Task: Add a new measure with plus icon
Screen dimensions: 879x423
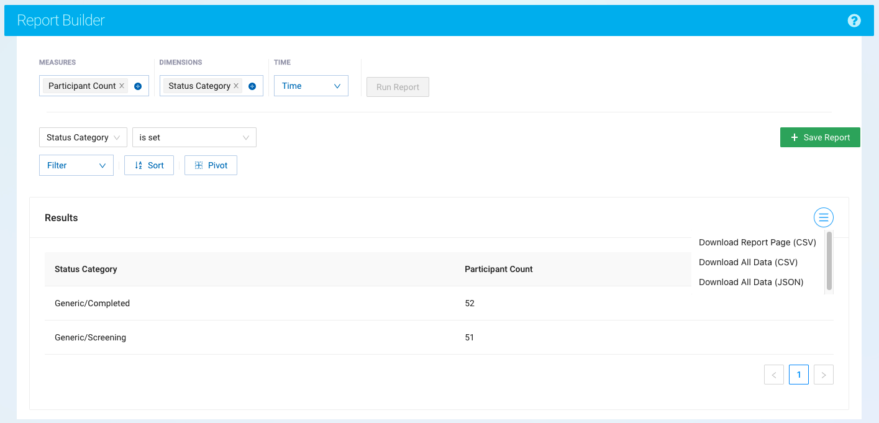Action: coord(138,86)
